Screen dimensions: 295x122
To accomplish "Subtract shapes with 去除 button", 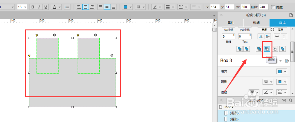I will 267,49.
